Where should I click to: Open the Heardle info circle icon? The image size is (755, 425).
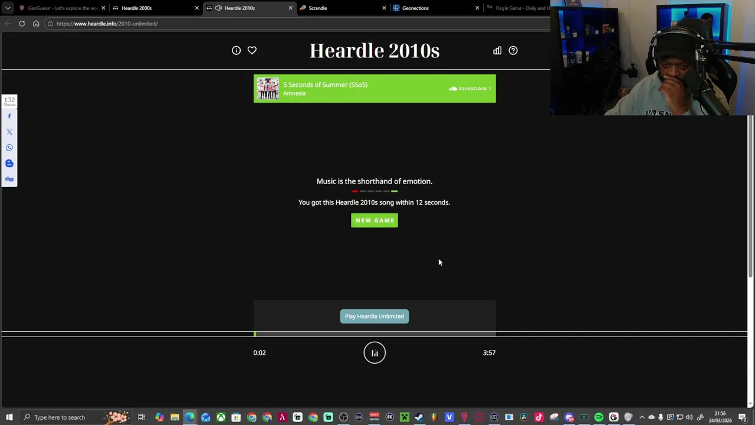click(236, 50)
